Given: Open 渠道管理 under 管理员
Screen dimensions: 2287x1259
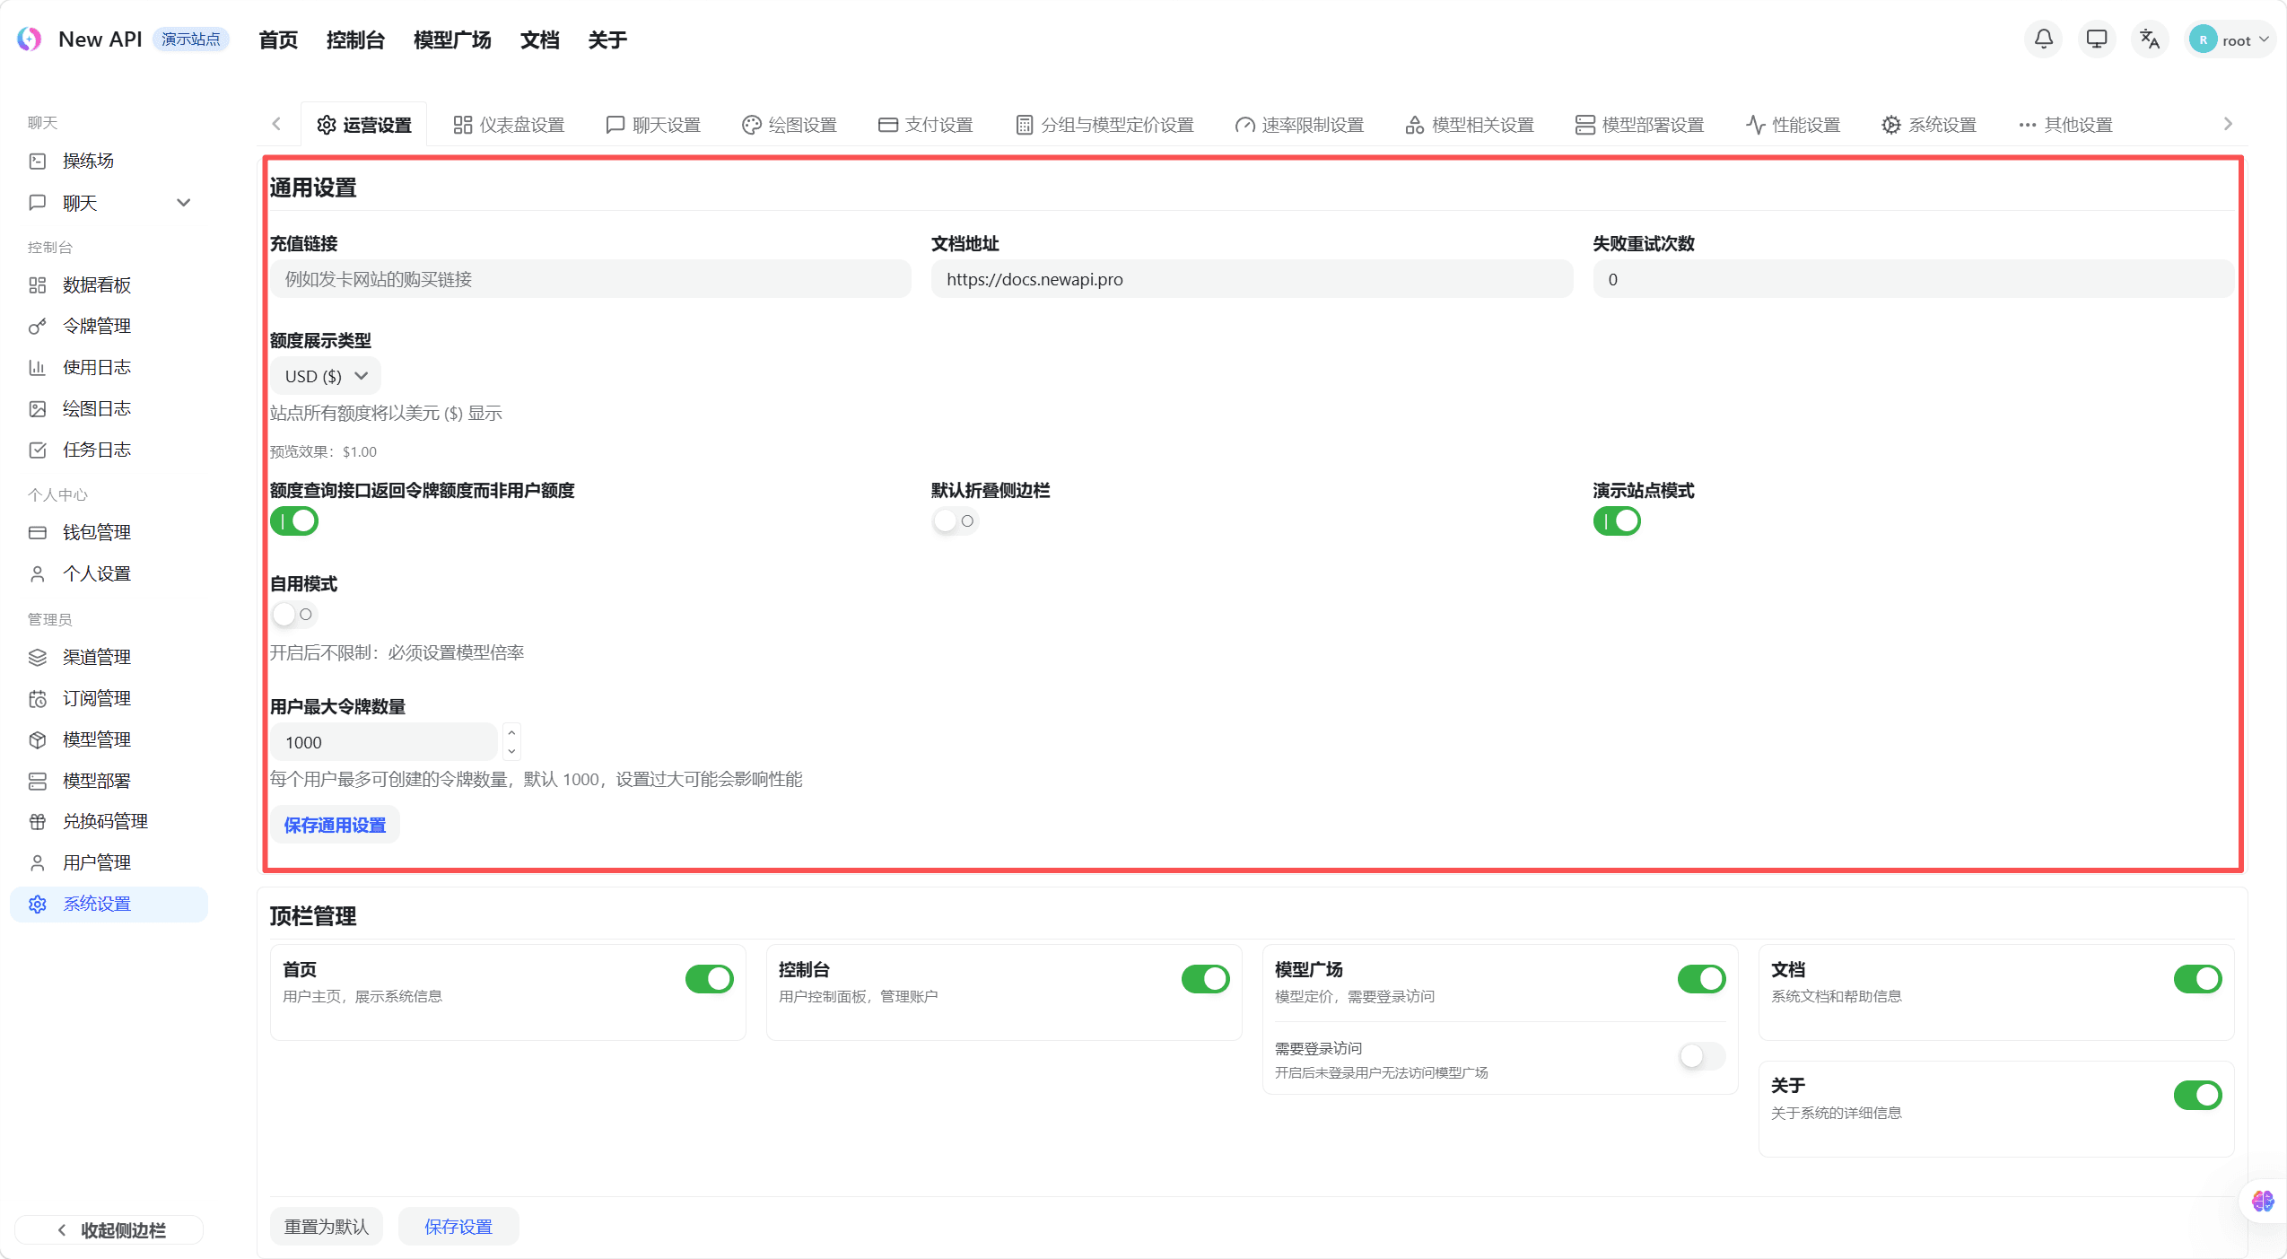Looking at the screenshot, I should pos(95,656).
